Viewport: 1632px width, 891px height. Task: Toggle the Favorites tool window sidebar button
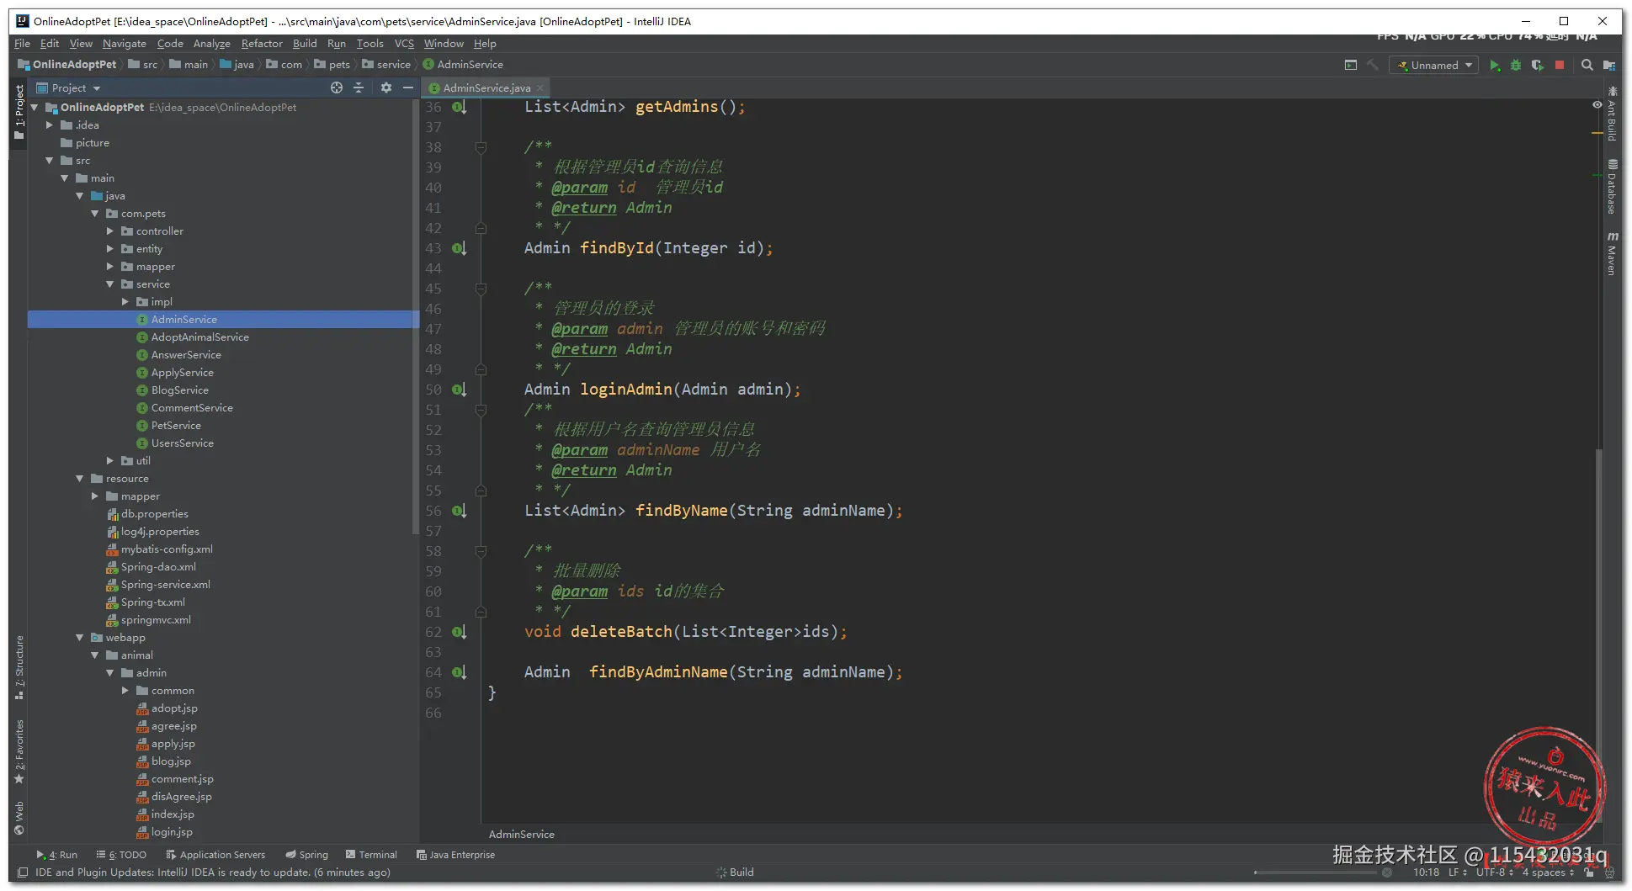click(x=19, y=751)
